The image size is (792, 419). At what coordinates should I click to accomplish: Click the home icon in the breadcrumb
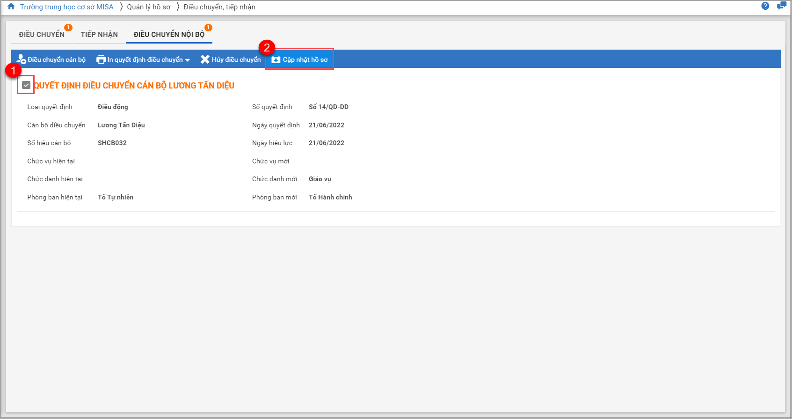11,7
